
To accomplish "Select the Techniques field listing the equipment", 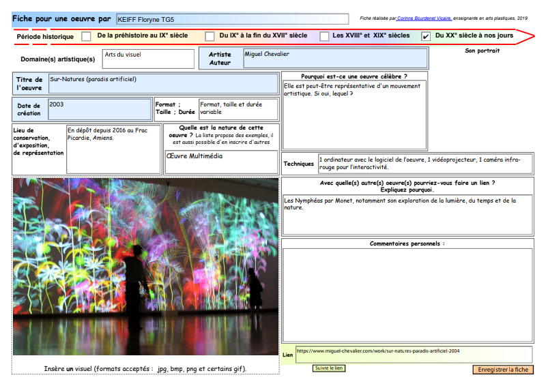I will tap(425, 164).
